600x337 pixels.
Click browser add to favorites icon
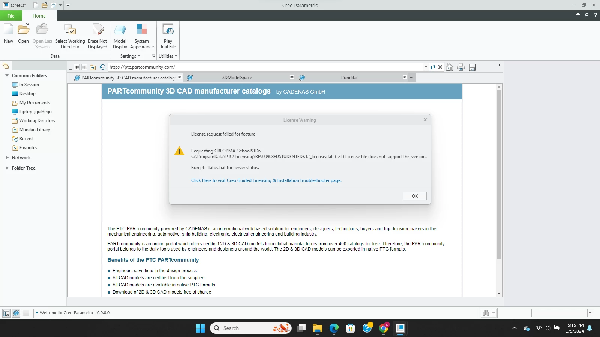pyautogui.click(x=93, y=67)
